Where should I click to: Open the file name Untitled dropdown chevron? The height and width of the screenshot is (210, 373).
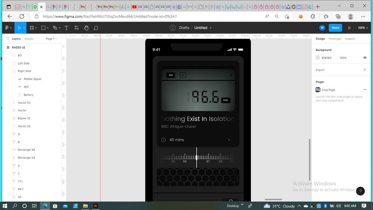point(210,28)
